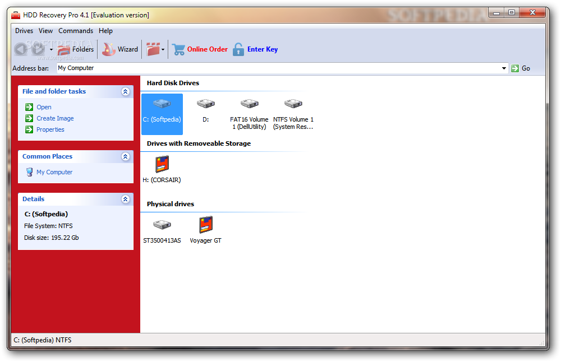
Task: Open the Help menu
Action: [105, 31]
